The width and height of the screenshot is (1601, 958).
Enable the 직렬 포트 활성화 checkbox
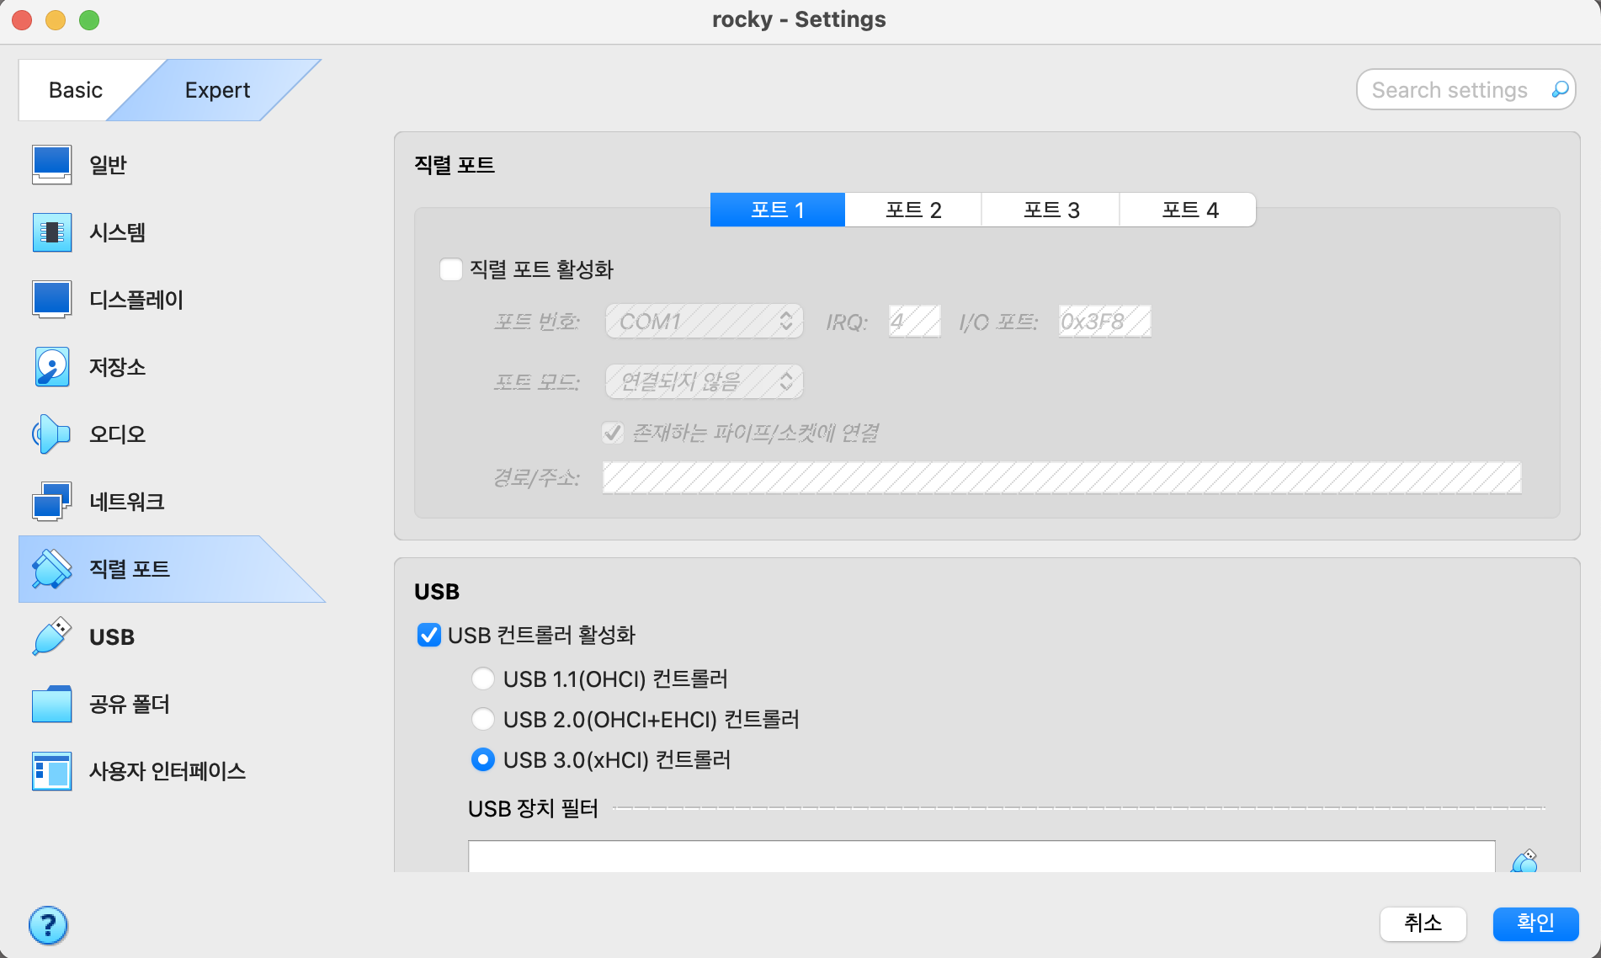(451, 269)
